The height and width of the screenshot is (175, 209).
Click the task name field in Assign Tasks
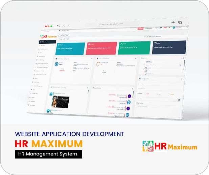(160, 84)
